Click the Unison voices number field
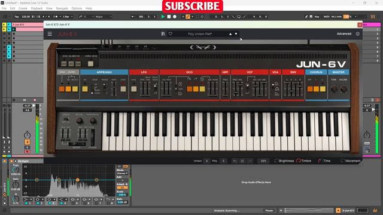The height and width of the screenshot is (215, 383). 207,161
